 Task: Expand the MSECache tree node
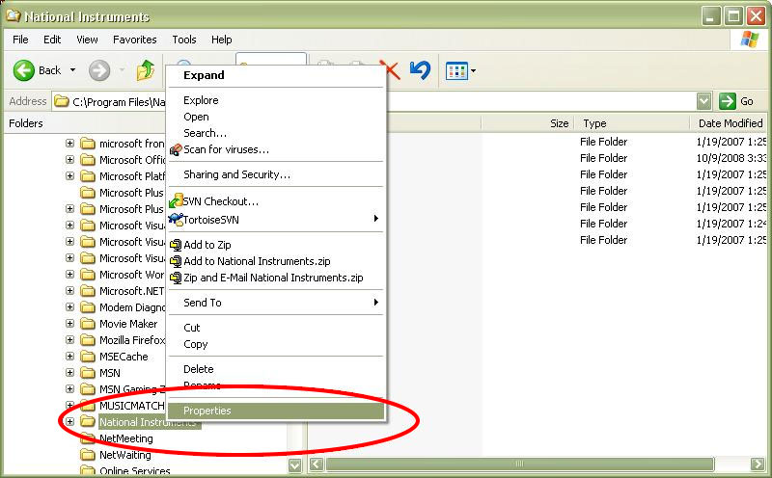(69, 356)
